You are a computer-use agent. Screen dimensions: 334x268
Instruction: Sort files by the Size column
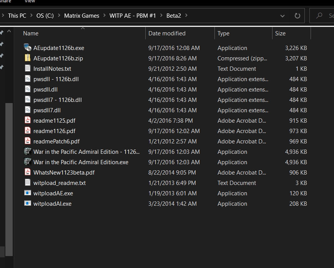point(292,33)
